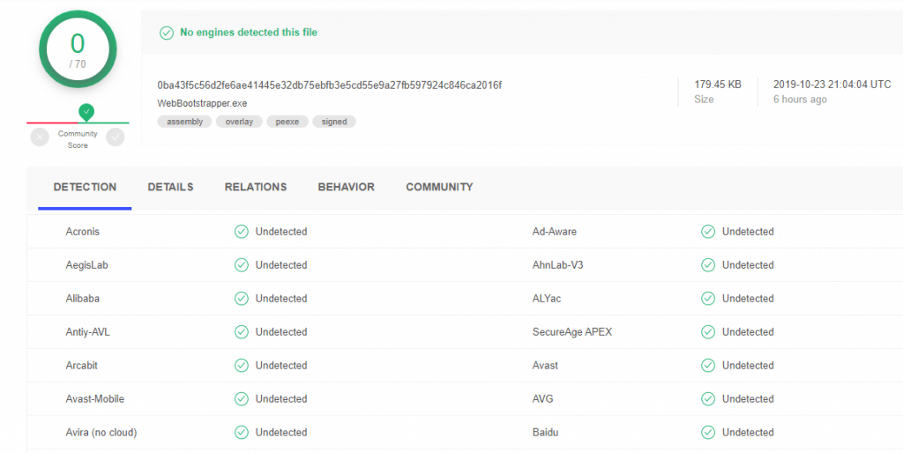This screenshot has height=453, width=903.
Task: Click the Avira (no cloud) undetected check icon
Action: (x=242, y=432)
